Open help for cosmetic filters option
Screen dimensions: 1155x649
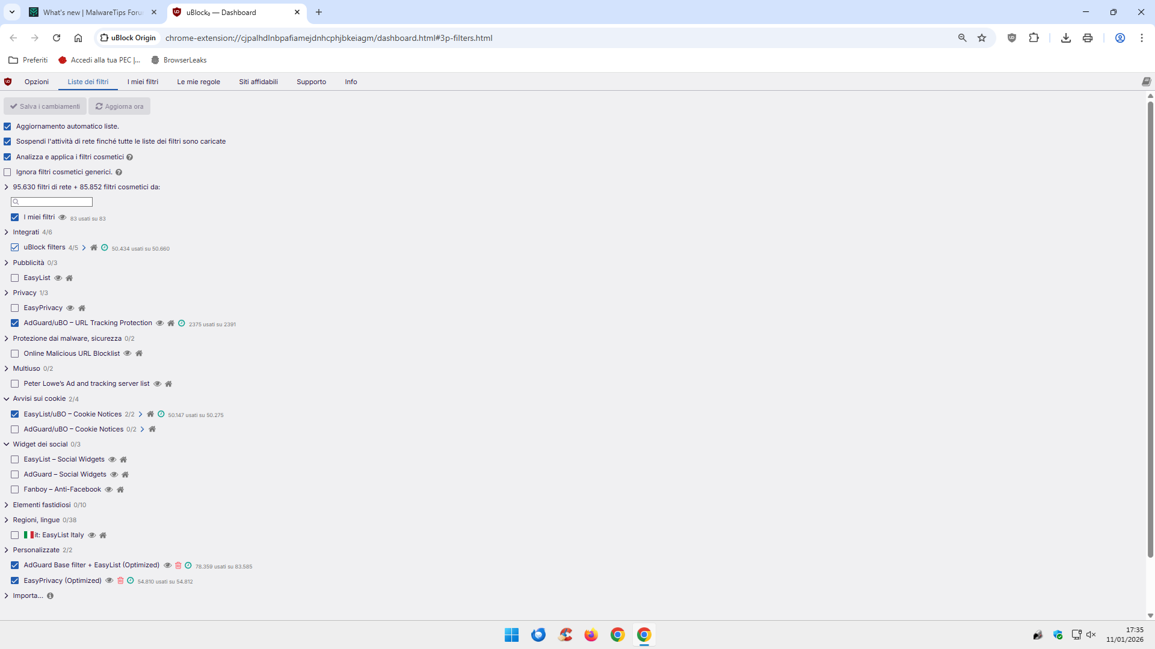[130, 157]
